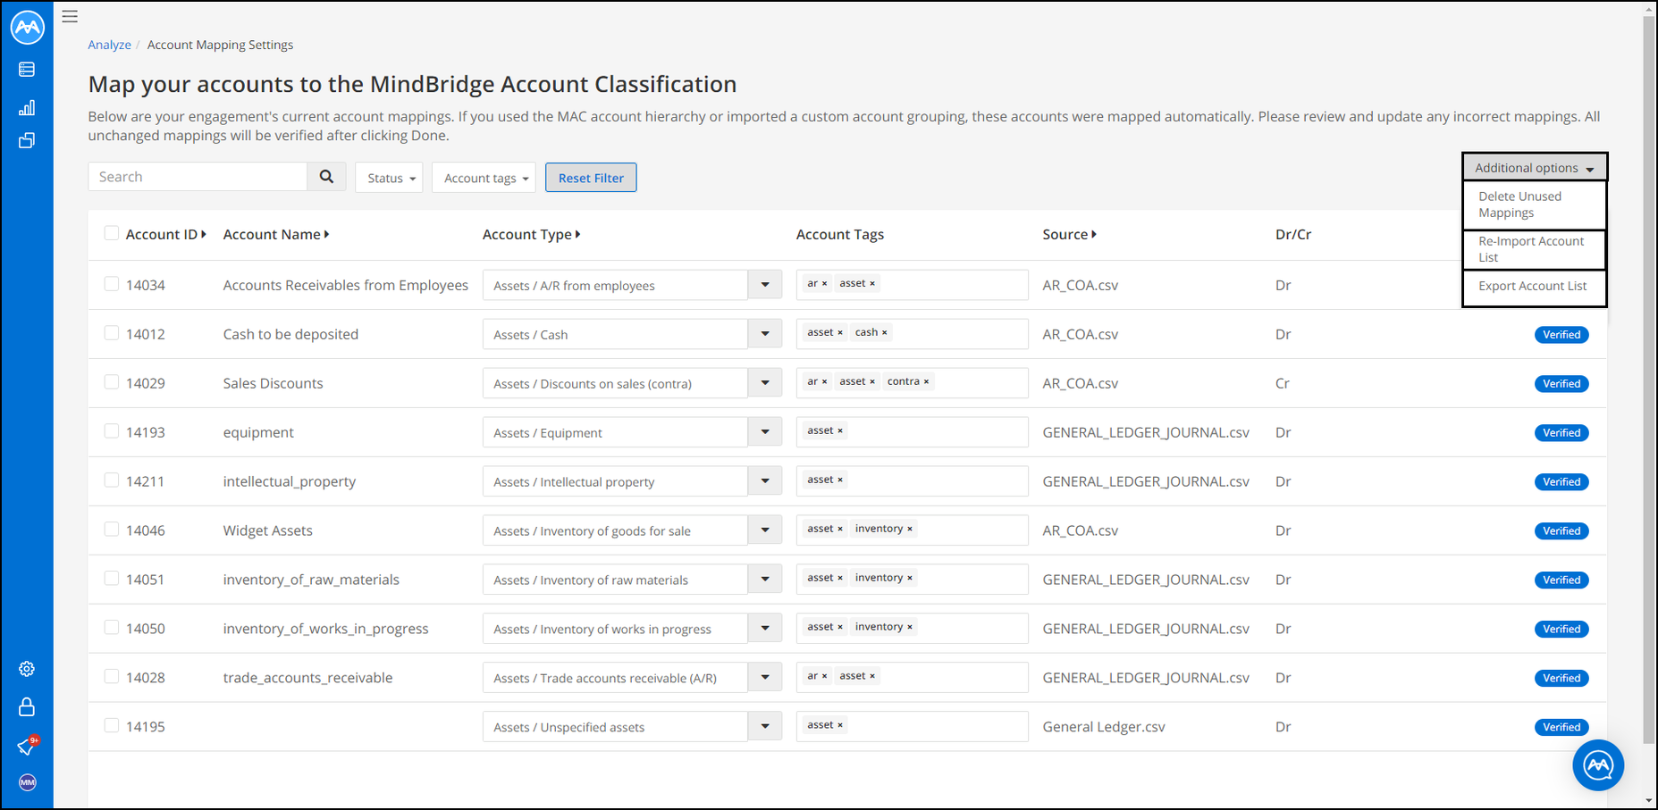Click the tags field for account 14195
The width and height of the screenshot is (1658, 810).
click(912, 726)
